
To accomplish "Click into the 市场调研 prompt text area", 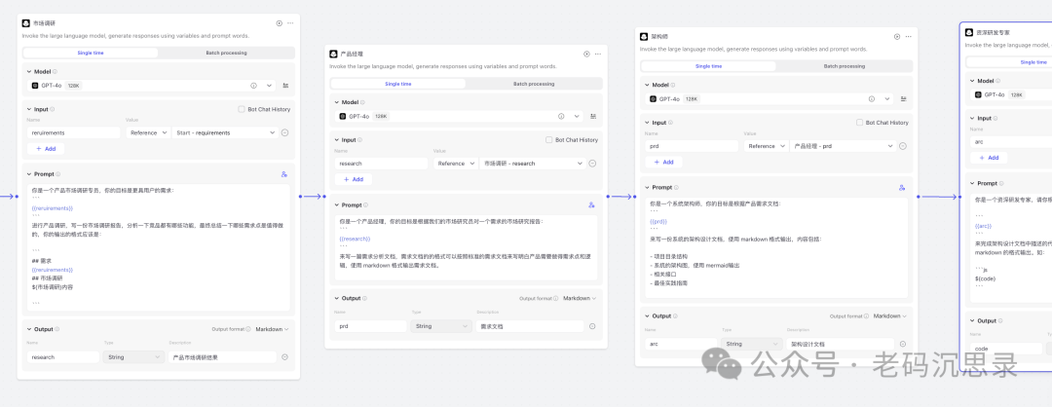I will [x=159, y=246].
